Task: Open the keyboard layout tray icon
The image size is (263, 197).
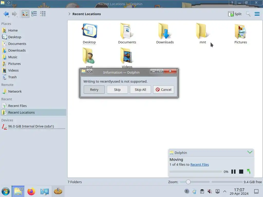Action: tap(217, 191)
